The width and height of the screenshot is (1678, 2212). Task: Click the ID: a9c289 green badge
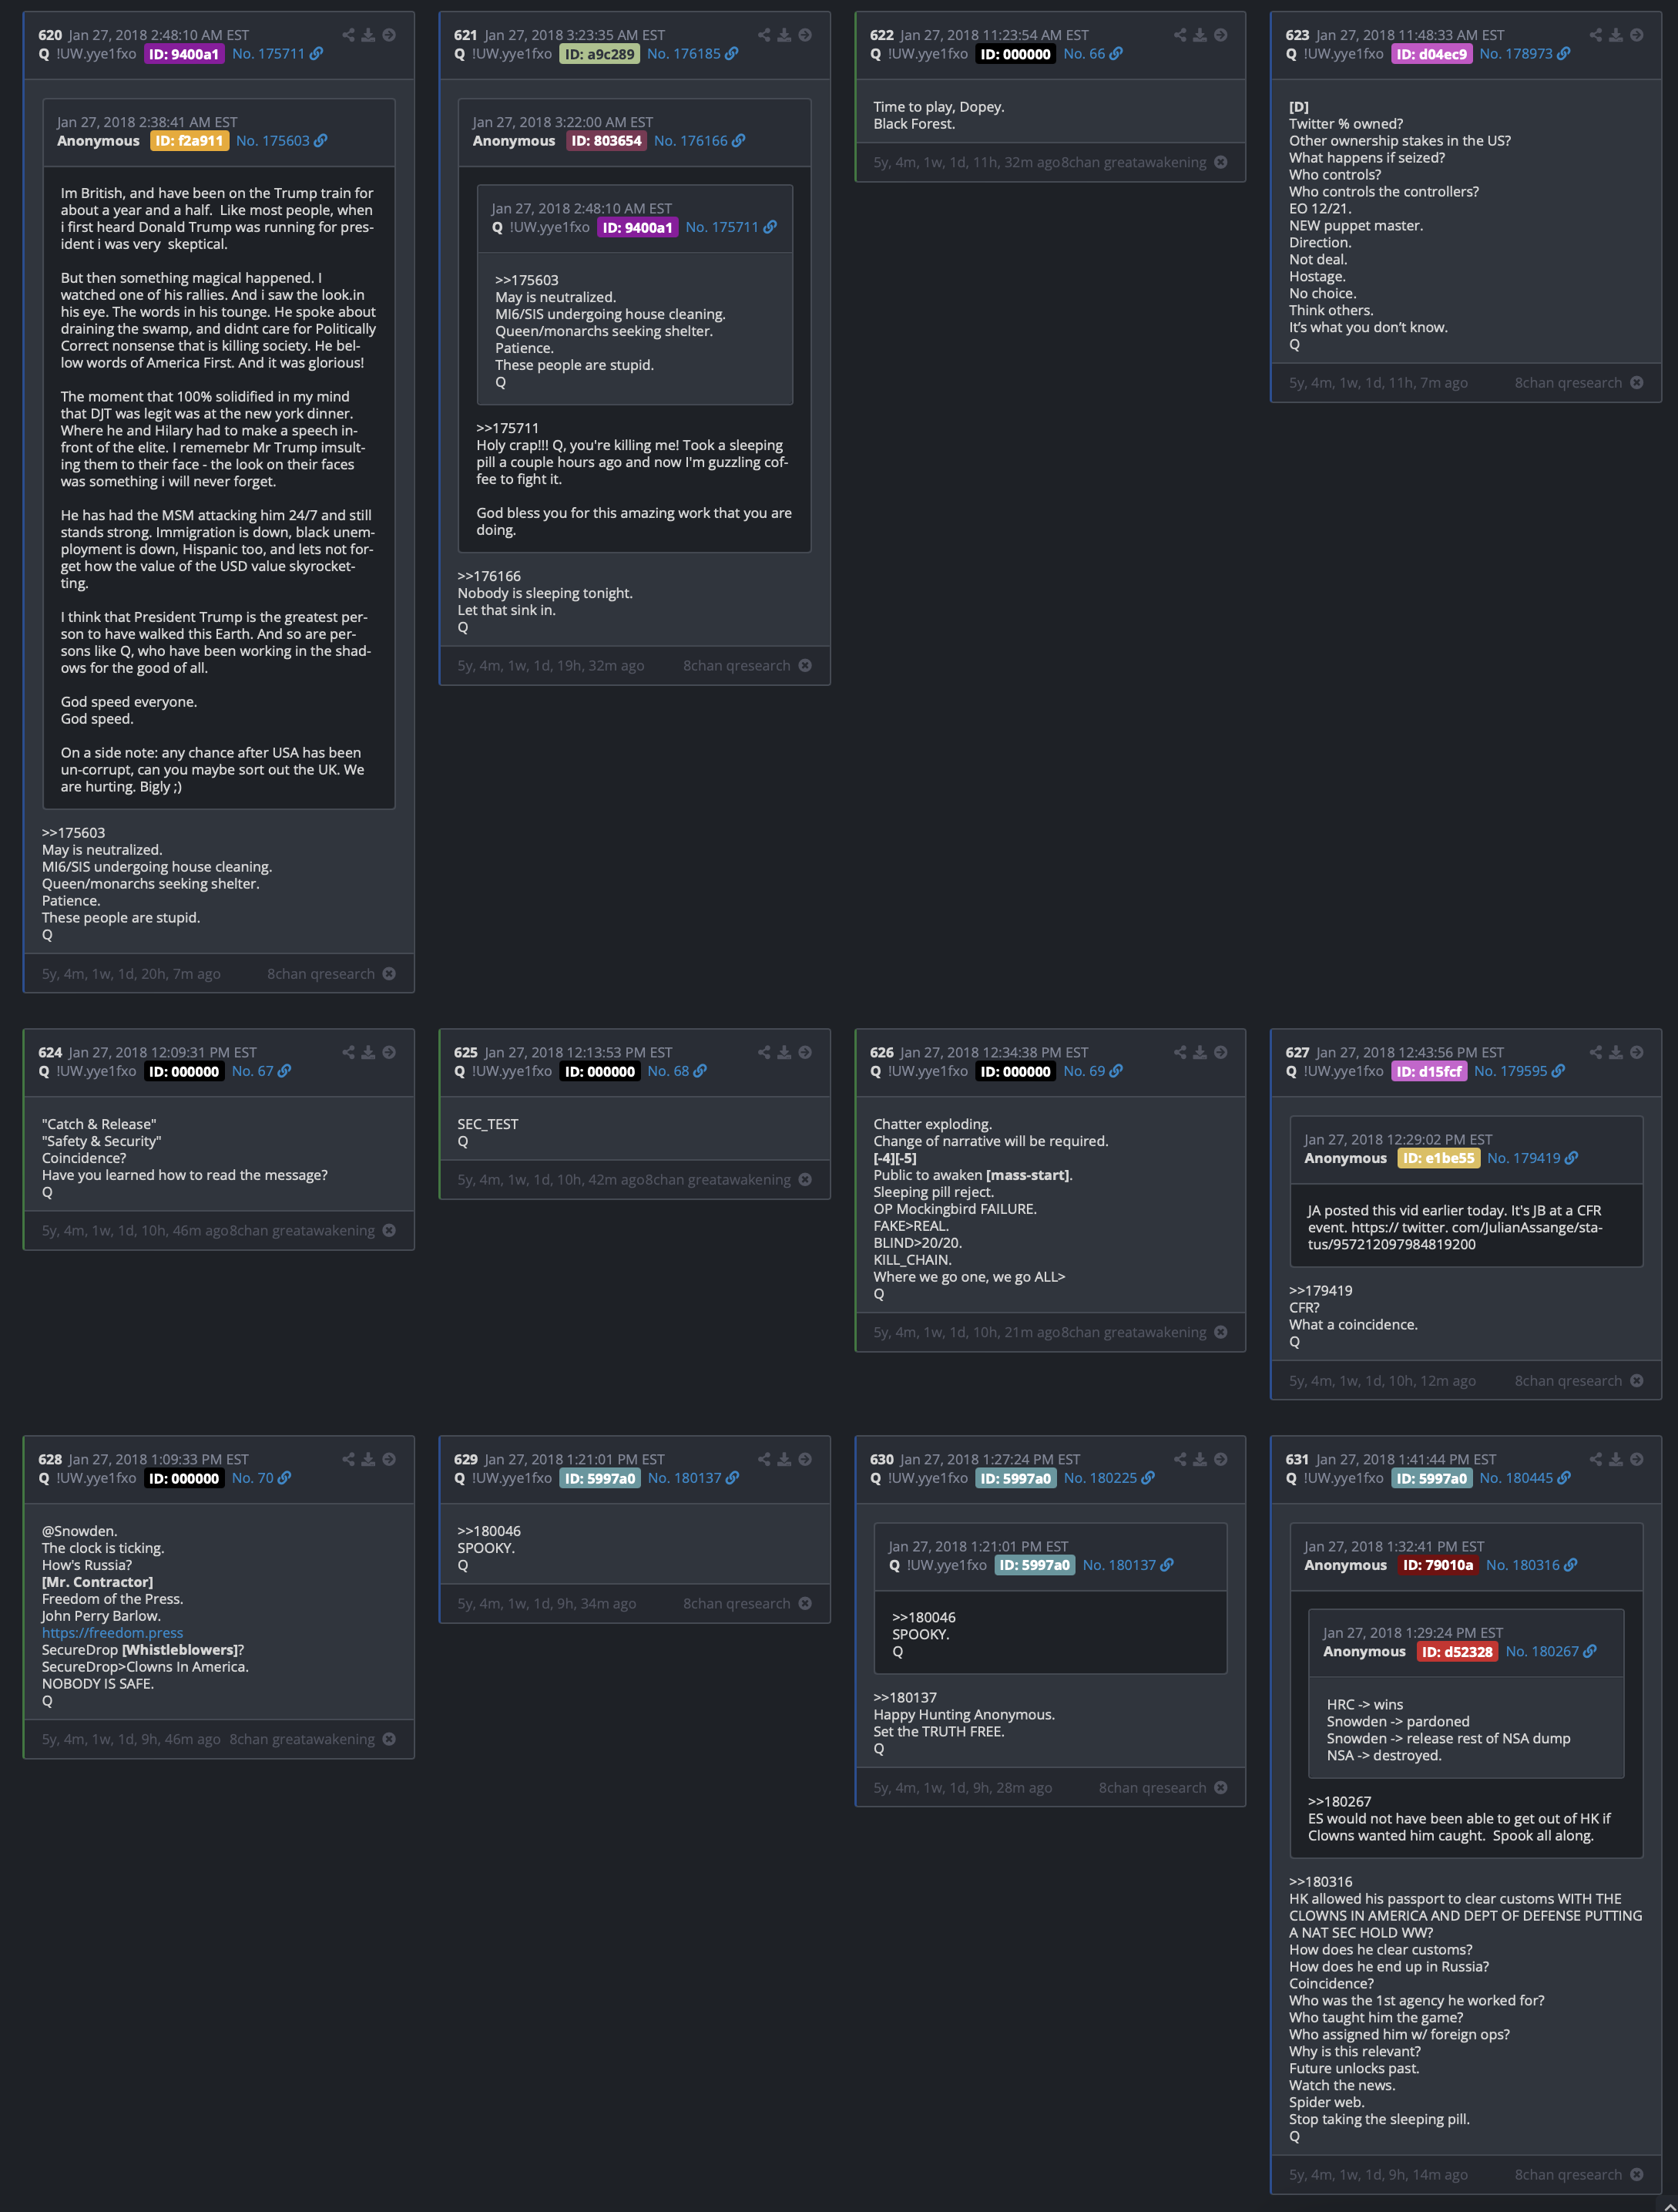click(x=599, y=54)
